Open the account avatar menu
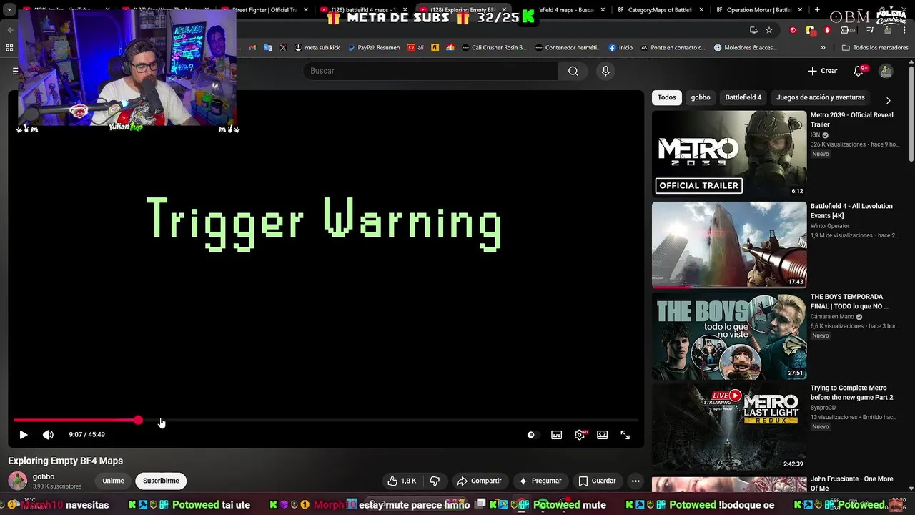 (x=886, y=71)
